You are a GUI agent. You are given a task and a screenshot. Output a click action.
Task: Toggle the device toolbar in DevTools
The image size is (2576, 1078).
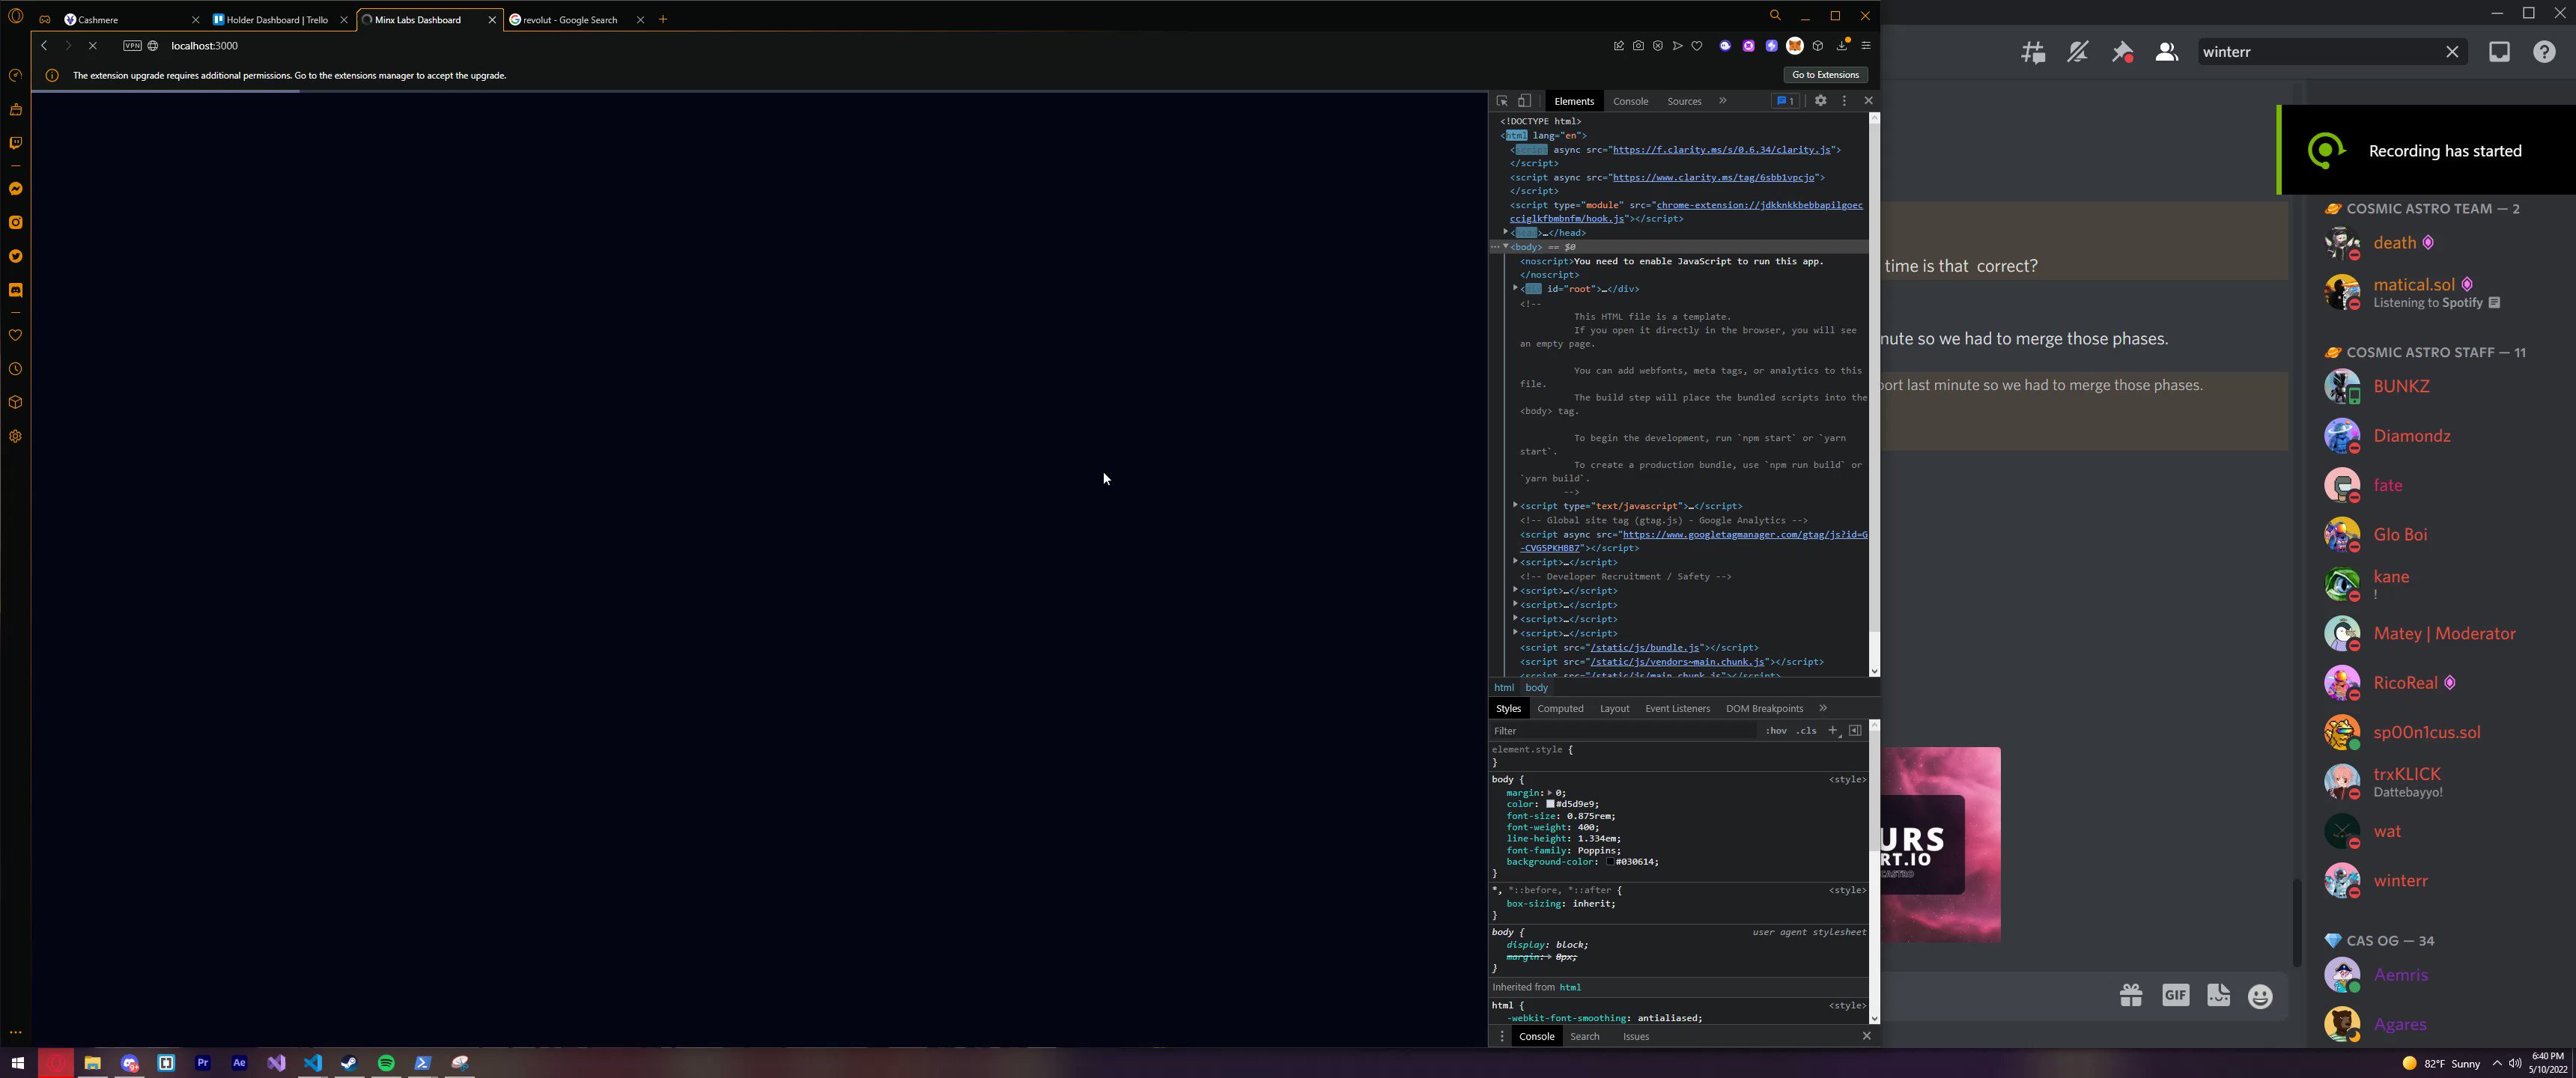(x=1525, y=101)
